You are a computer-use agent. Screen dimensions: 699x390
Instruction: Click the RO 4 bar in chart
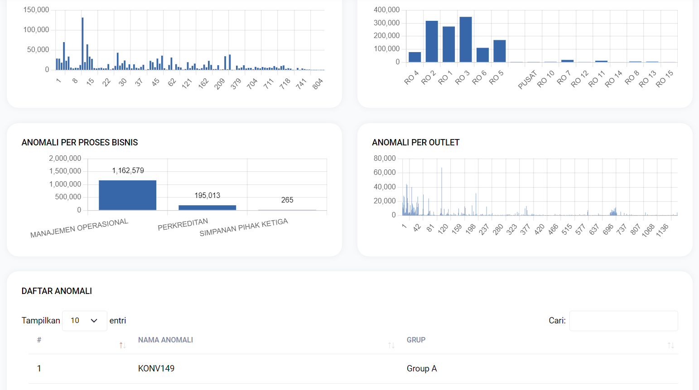point(415,57)
